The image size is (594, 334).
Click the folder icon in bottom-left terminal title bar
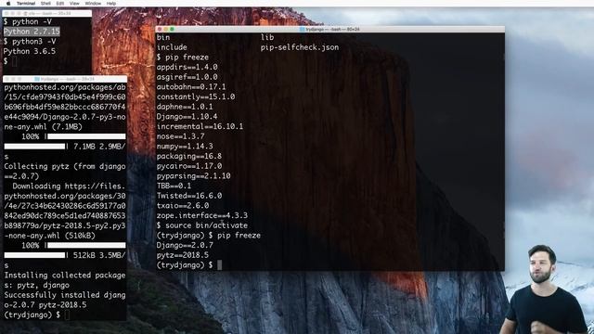point(37,79)
